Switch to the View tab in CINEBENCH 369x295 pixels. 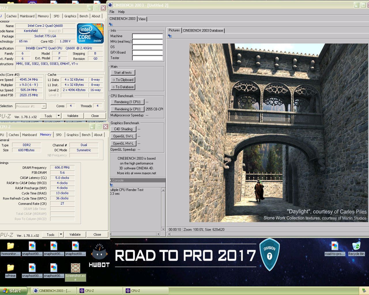(x=142, y=19)
